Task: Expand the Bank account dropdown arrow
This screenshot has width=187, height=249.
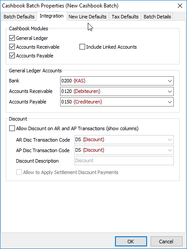Action: tap(170, 81)
